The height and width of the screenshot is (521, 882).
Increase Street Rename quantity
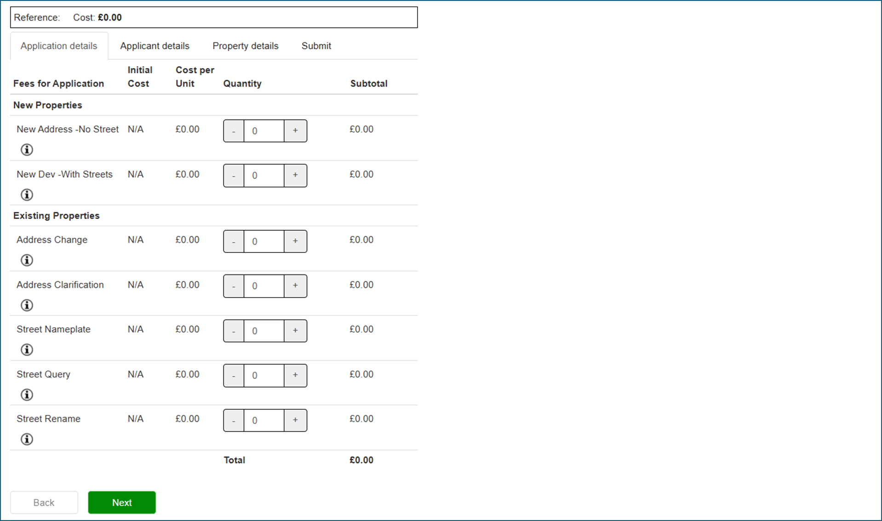pos(295,420)
